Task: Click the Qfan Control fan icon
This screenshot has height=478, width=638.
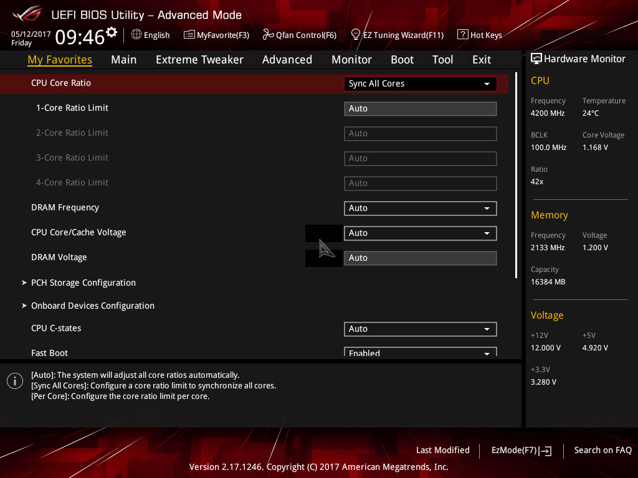Action: pos(268,35)
